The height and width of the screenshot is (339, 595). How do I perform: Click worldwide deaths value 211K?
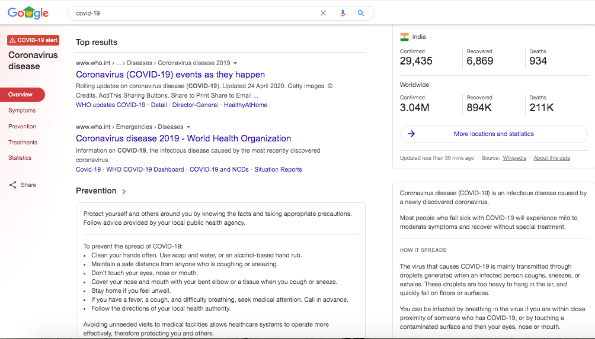click(542, 108)
